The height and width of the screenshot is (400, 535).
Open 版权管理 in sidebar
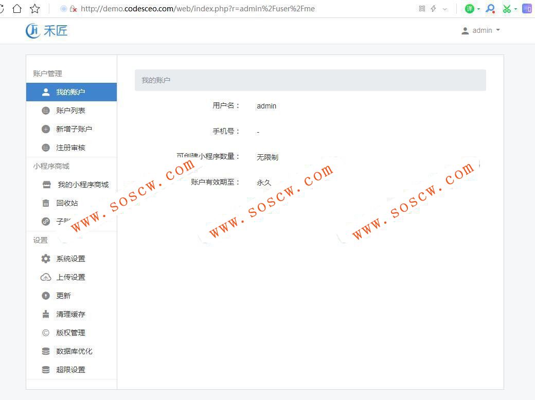[72, 333]
